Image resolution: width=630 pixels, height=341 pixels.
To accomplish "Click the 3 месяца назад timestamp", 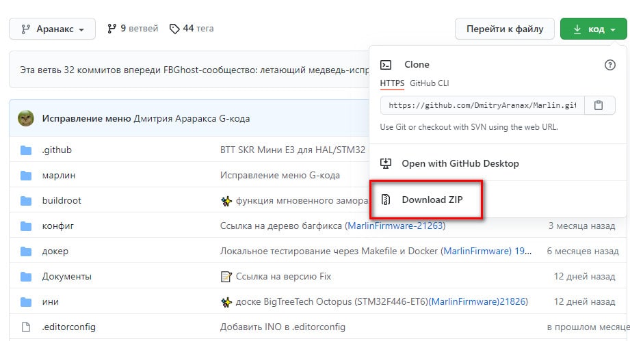I will coord(581,226).
